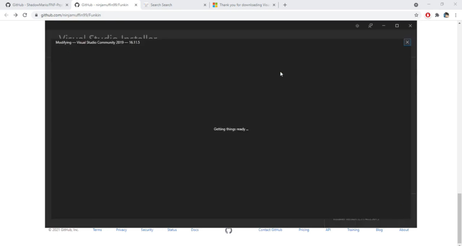Screen dimensions: 462x246
Task: Go forward using the forward arrow
Action: [15, 15]
